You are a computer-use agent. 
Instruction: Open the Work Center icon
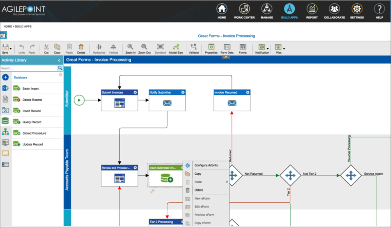click(244, 9)
